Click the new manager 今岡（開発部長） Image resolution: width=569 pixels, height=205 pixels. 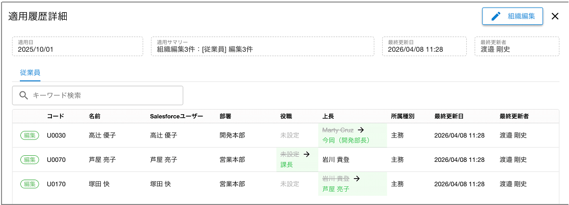[346, 140]
